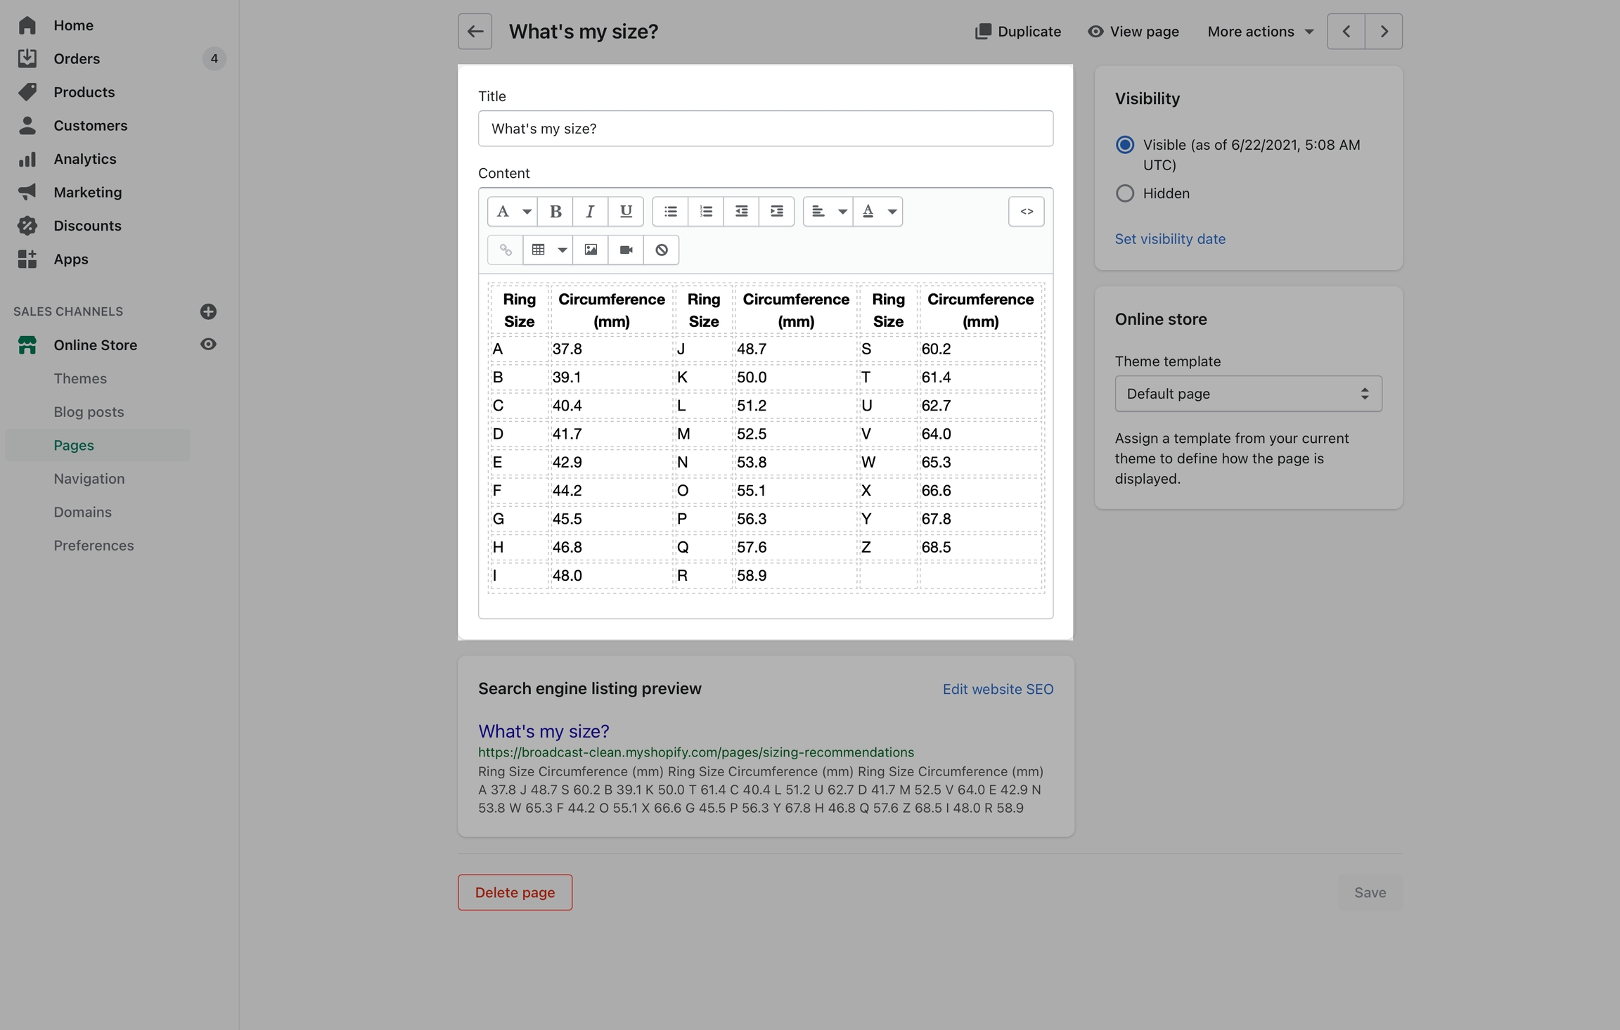Screen dimensions: 1620x1030
Task: Click the Delete page button
Action: click(x=515, y=892)
